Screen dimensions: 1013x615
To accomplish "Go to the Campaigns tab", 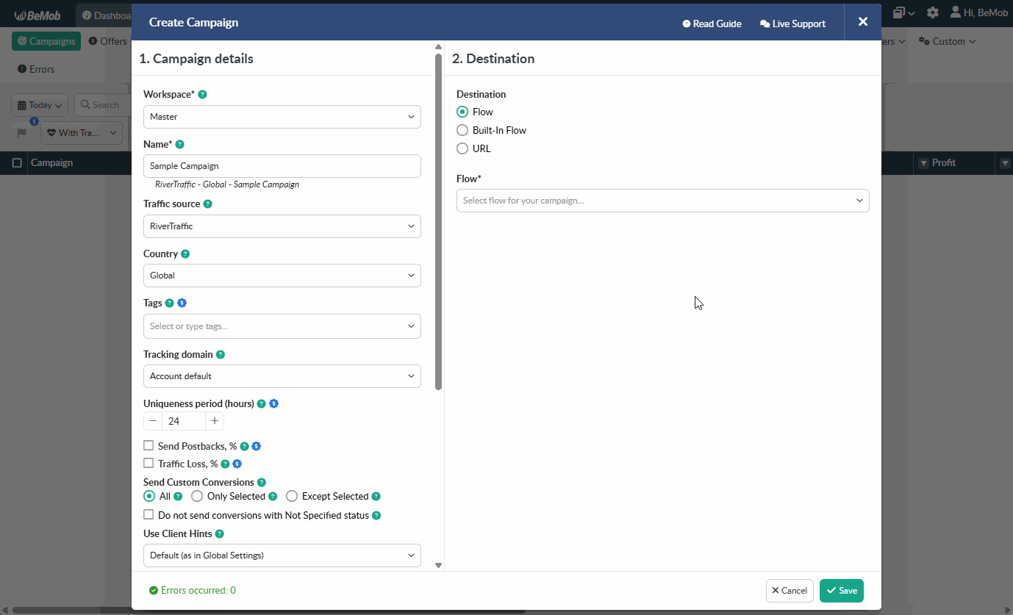I will click(x=46, y=41).
